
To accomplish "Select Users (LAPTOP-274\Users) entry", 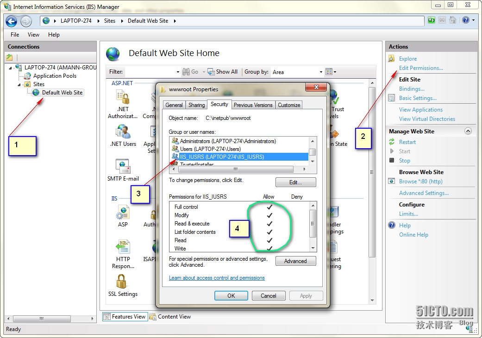I will (210, 149).
